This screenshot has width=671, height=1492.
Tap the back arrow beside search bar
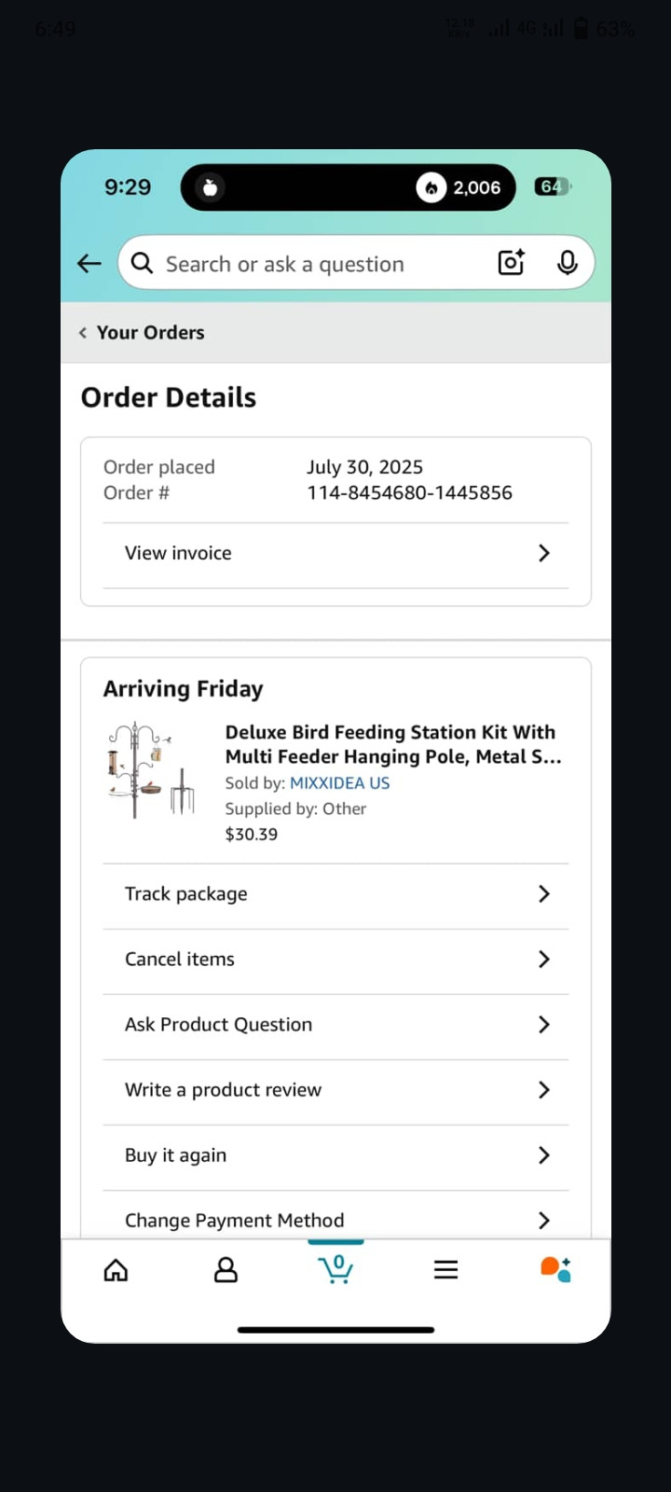tap(89, 264)
